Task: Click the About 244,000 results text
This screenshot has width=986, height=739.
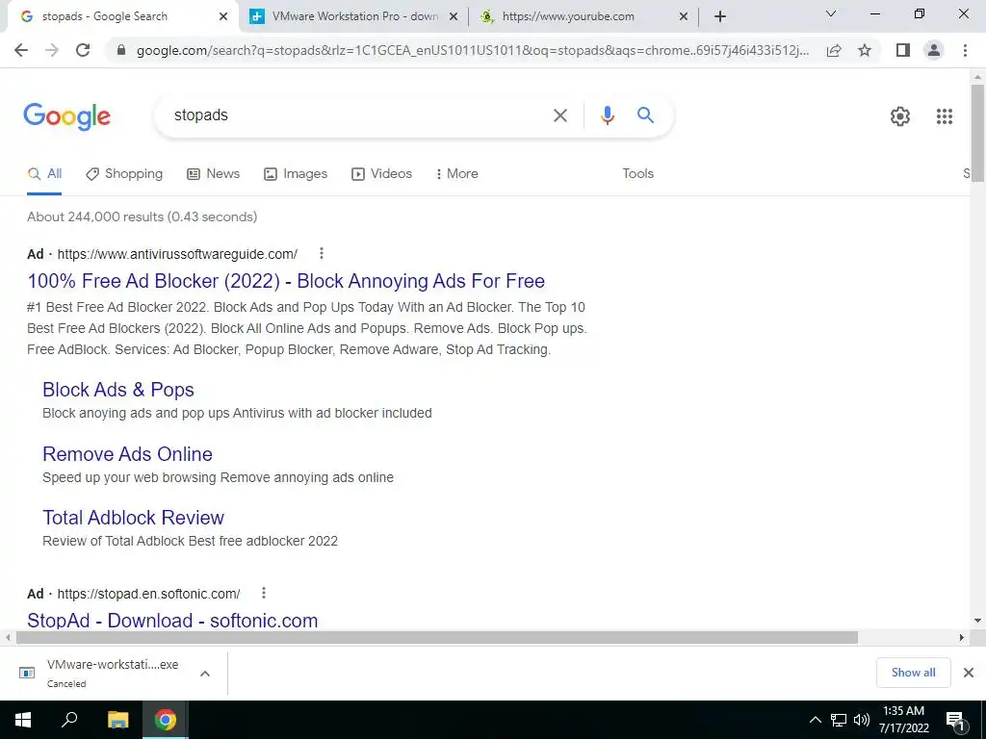Action: (143, 217)
